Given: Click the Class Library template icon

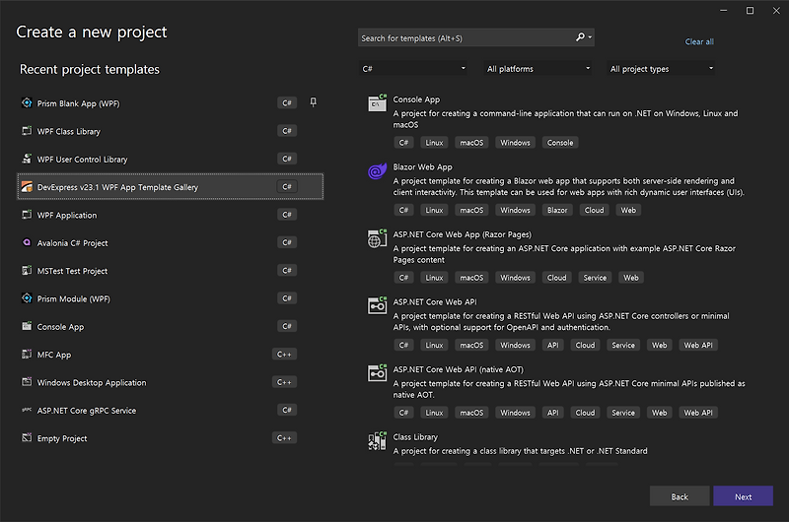Looking at the screenshot, I should (x=377, y=441).
